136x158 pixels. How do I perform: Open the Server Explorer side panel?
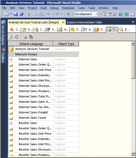click(x=3, y=33)
